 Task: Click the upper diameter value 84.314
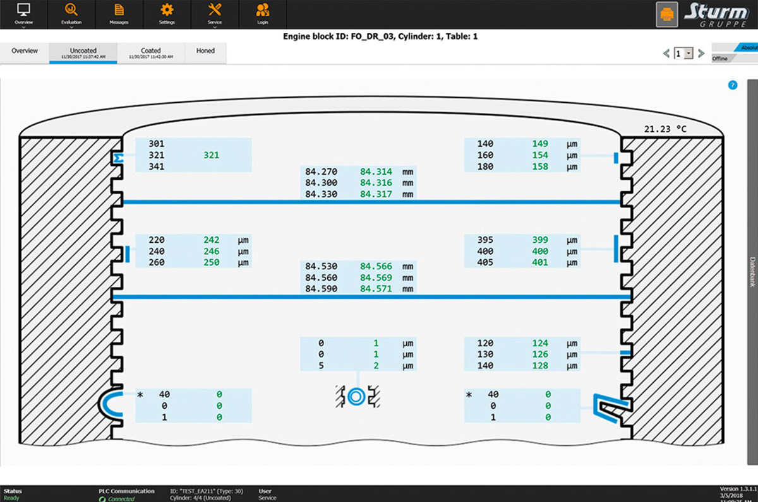tap(376, 172)
